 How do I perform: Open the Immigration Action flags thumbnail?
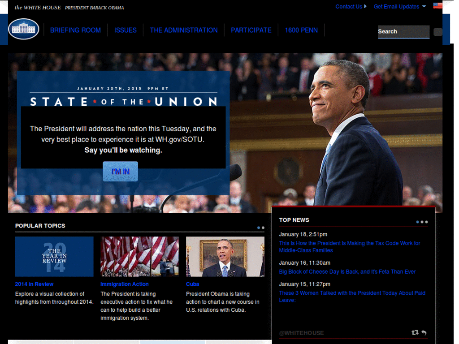pyautogui.click(x=140, y=257)
